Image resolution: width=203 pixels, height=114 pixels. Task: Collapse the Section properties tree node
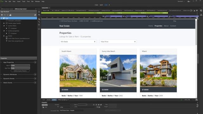4,31
